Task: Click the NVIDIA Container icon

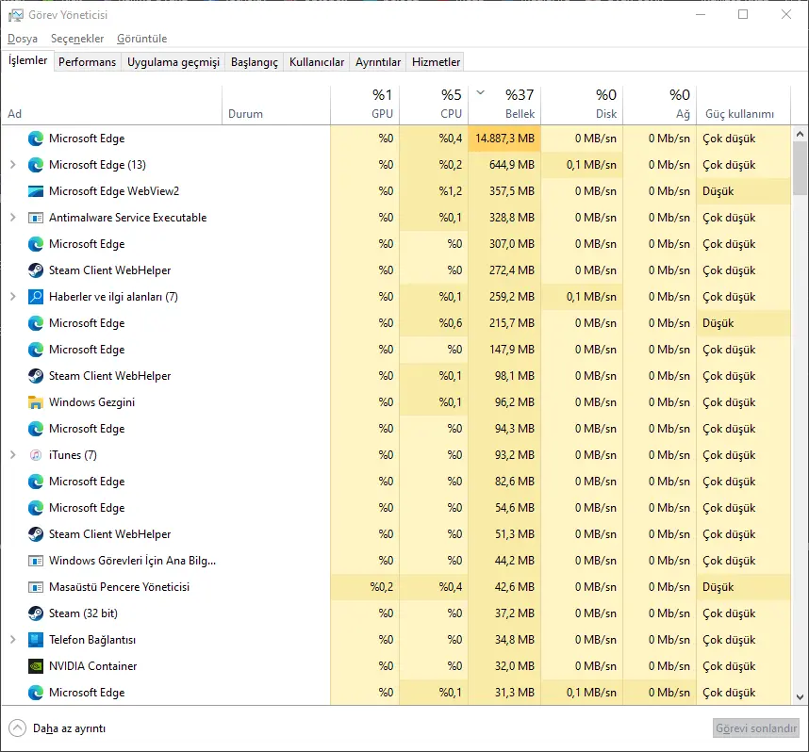Action: click(x=36, y=666)
